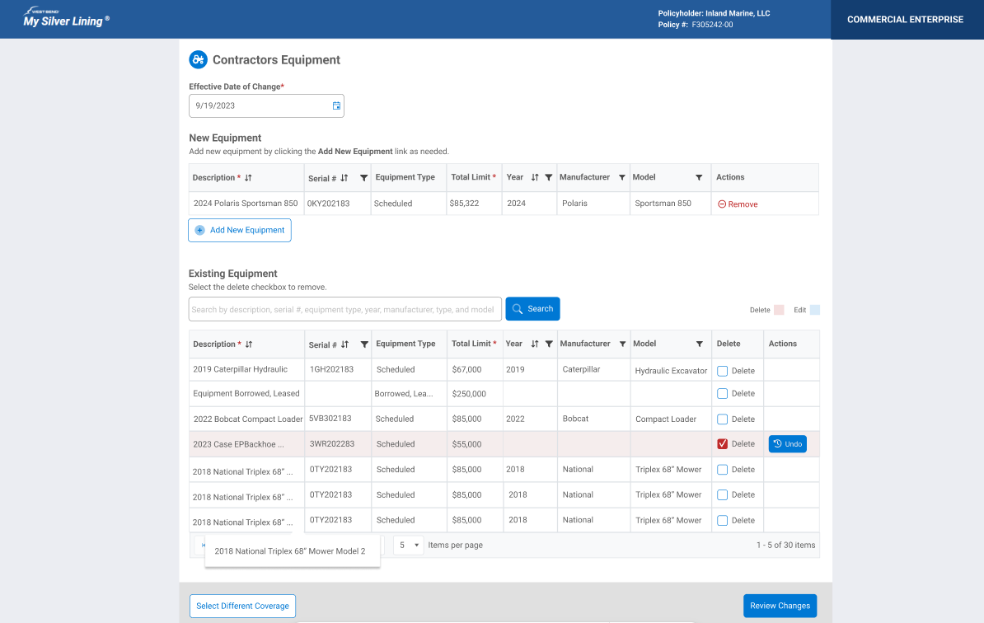Filter Existing Equipment table by Manufacturer
The height and width of the screenshot is (623, 984).
[622, 344]
